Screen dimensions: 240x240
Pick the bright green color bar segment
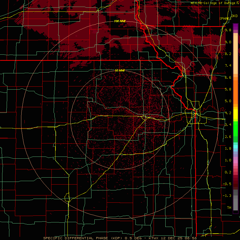click(235, 129)
